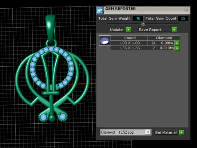Image resolution: width=197 pixels, height=148 pixels.
Task: Click the green arrow beside Save Report
Action: 174,30
